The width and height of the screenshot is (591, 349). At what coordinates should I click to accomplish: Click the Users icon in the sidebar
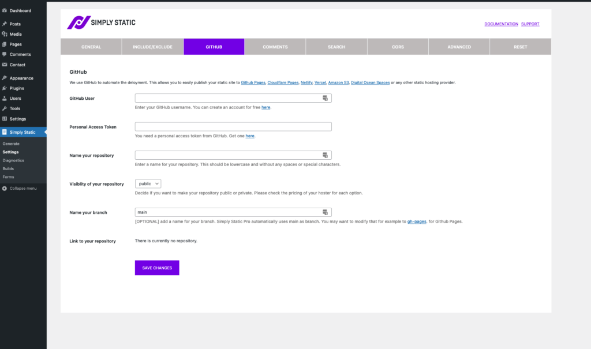6,98
